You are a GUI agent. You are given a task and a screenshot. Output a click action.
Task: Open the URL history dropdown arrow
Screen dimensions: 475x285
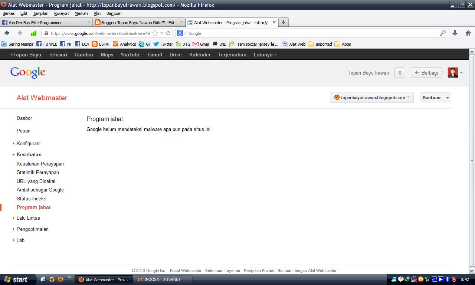coord(162,33)
